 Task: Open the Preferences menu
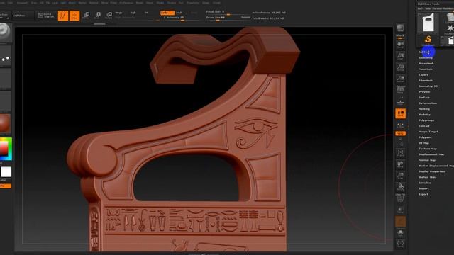[x=126, y=3]
